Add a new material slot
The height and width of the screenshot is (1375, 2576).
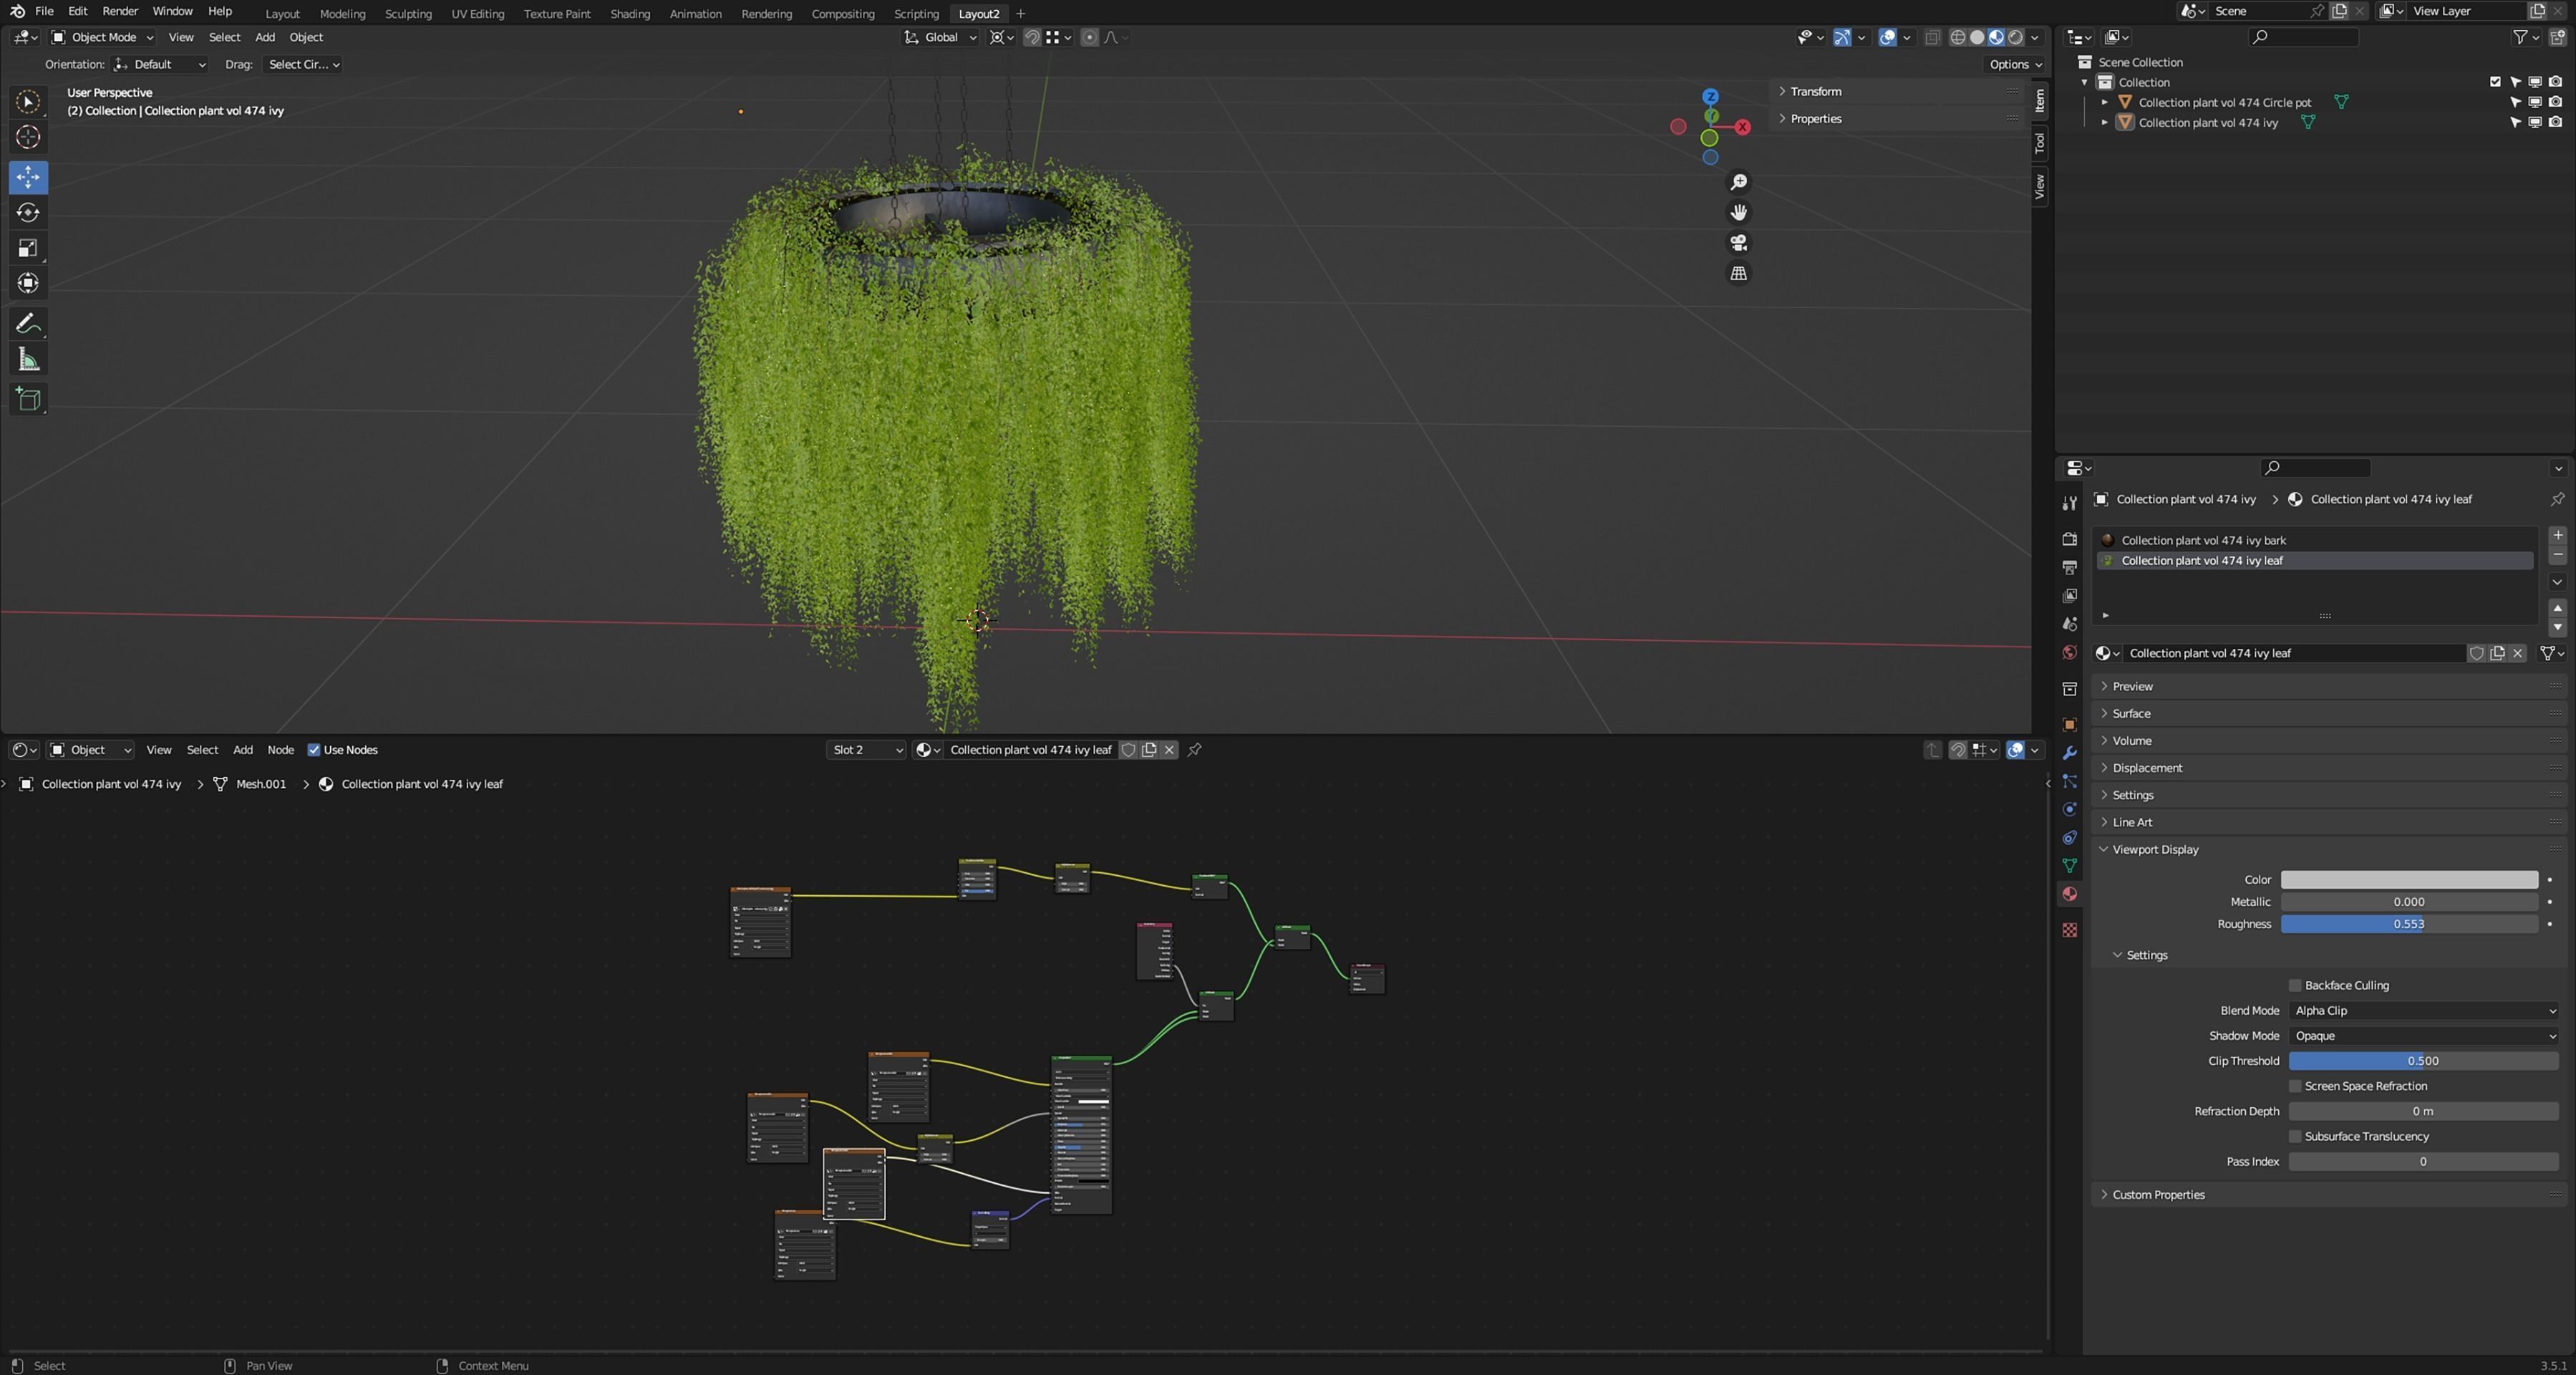click(2557, 535)
